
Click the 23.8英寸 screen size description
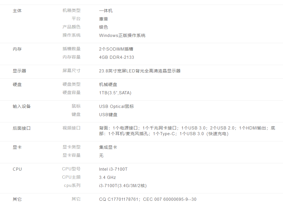click(140, 71)
